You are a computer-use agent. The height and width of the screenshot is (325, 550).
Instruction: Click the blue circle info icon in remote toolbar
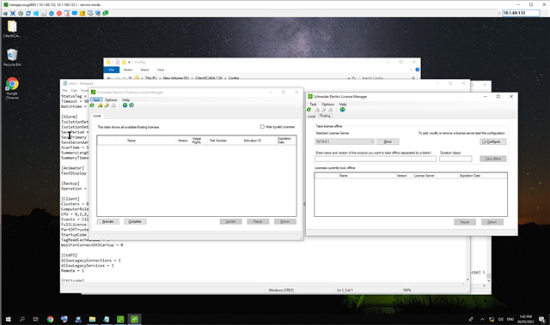(52, 14)
